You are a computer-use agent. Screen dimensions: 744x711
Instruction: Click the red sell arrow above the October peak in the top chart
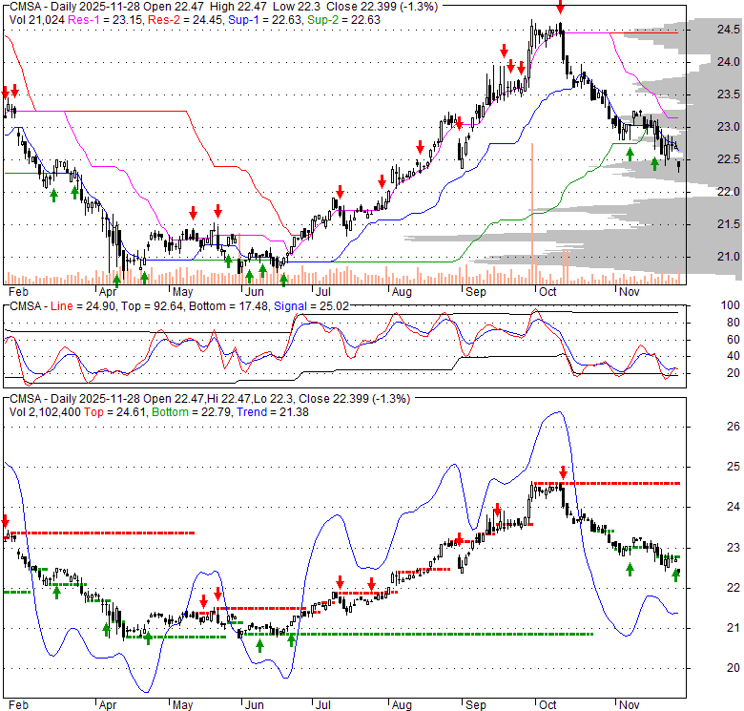pos(560,6)
